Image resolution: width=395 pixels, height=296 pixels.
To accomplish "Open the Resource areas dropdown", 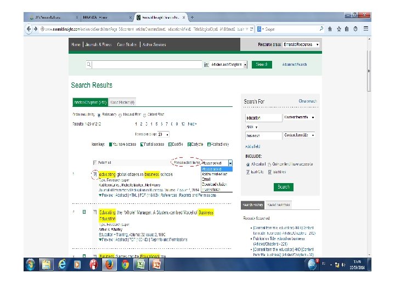I will (301, 44).
